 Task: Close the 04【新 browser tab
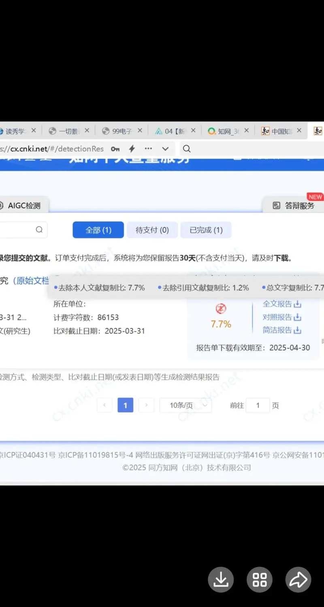193,131
